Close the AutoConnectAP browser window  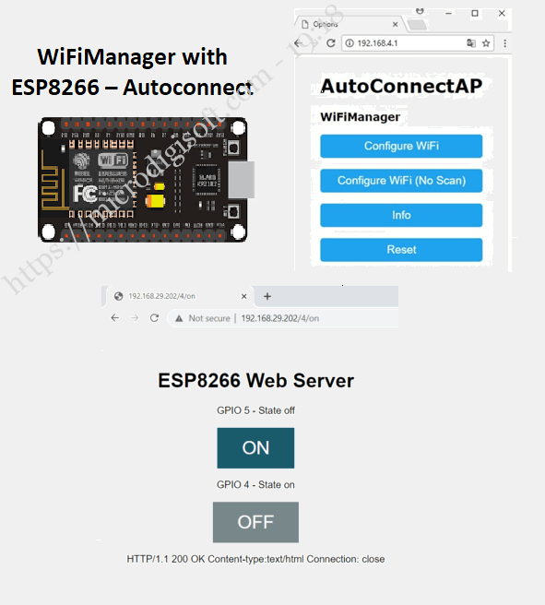point(502,13)
